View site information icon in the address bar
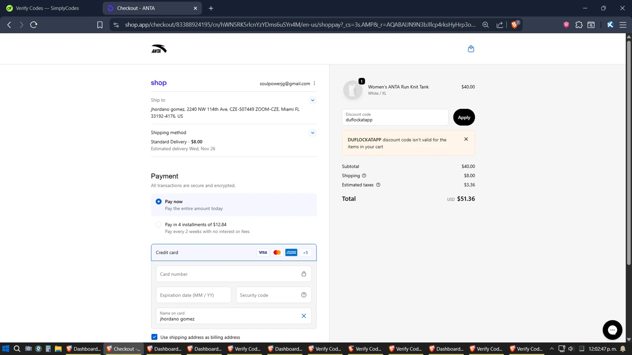Image resolution: width=632 pixels, height=355 pixels. pos(116,25)
